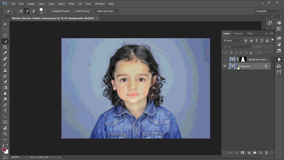Select the Eraser tool
This screenshot has height=160, width=284.
tap(5, 82)
